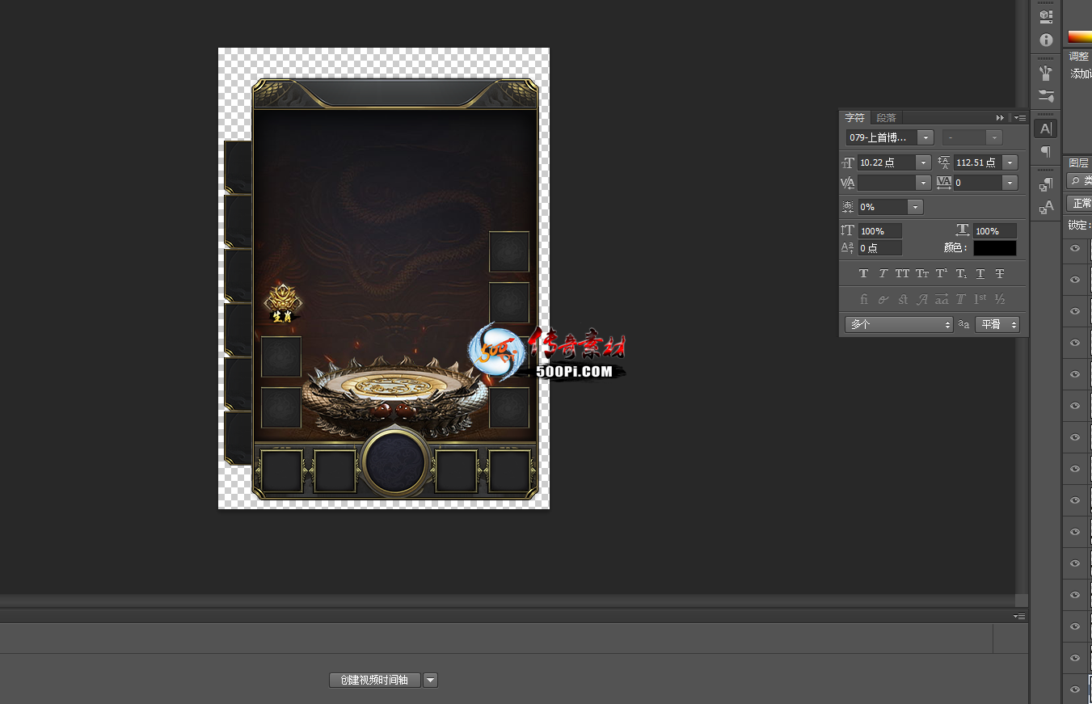The image size is (1092, 704).
Task: Toggle the Character panel dock icon
Action: (1046, 129)
